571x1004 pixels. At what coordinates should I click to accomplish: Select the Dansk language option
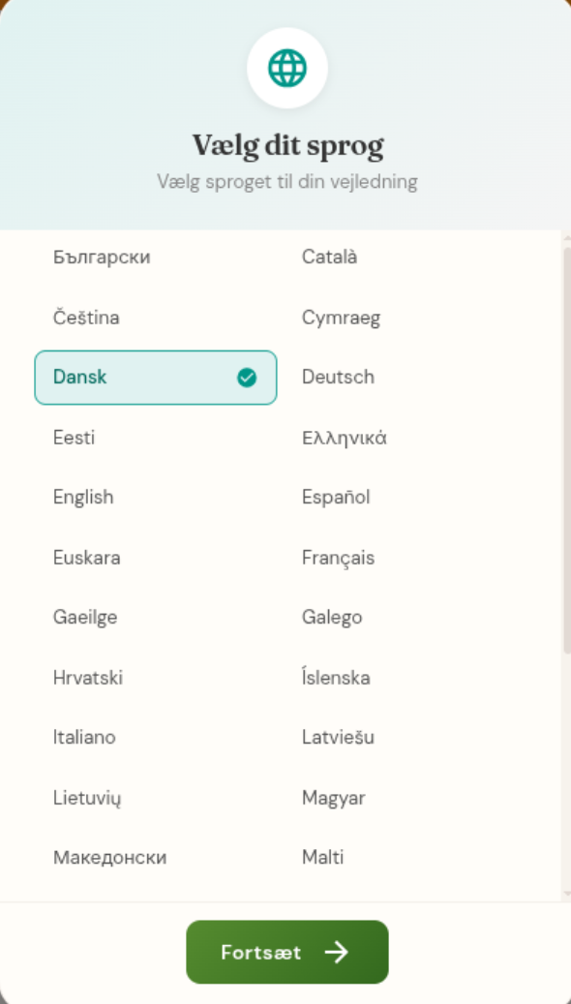[x=156, y=378]
